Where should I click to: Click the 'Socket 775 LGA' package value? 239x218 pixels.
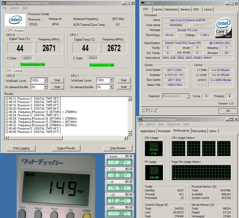188,30
